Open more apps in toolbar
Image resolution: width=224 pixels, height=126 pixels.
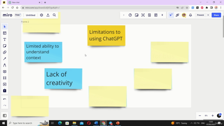(5, 91)
